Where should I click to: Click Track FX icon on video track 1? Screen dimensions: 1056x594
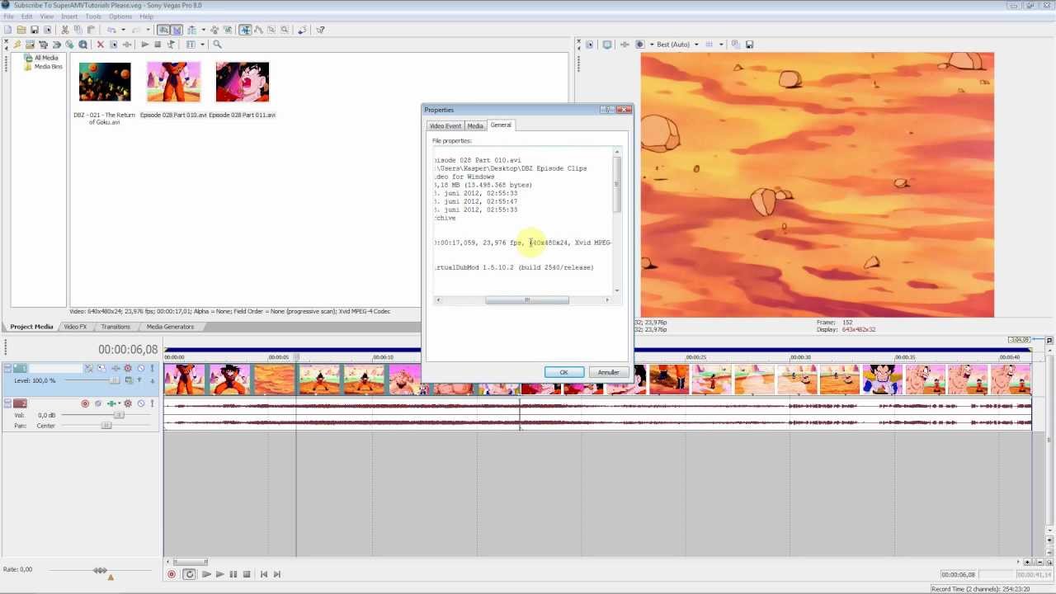(115, 368)
